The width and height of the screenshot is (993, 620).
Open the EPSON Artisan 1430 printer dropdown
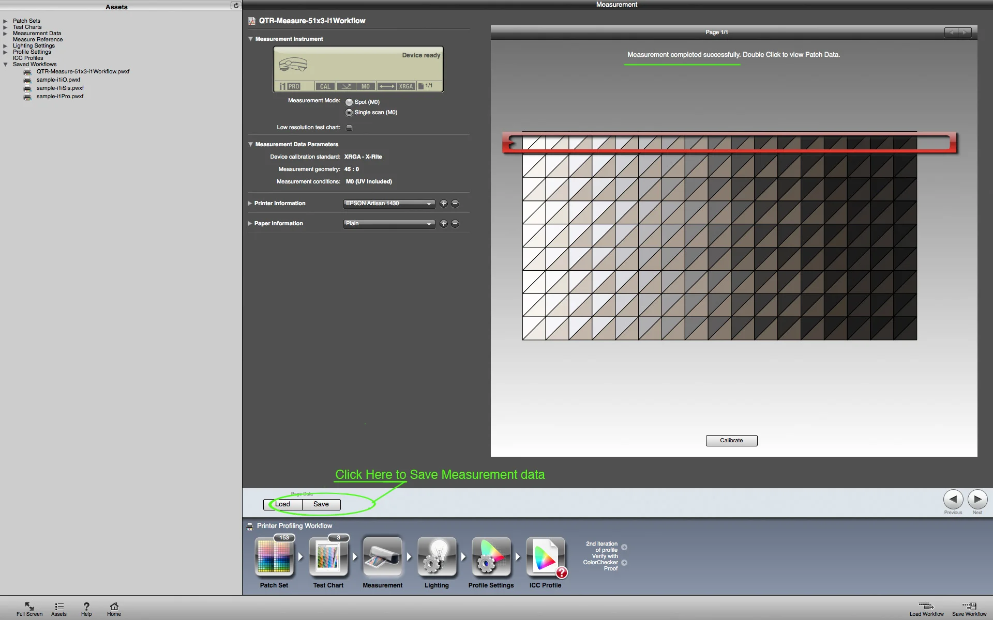point(388,204)
